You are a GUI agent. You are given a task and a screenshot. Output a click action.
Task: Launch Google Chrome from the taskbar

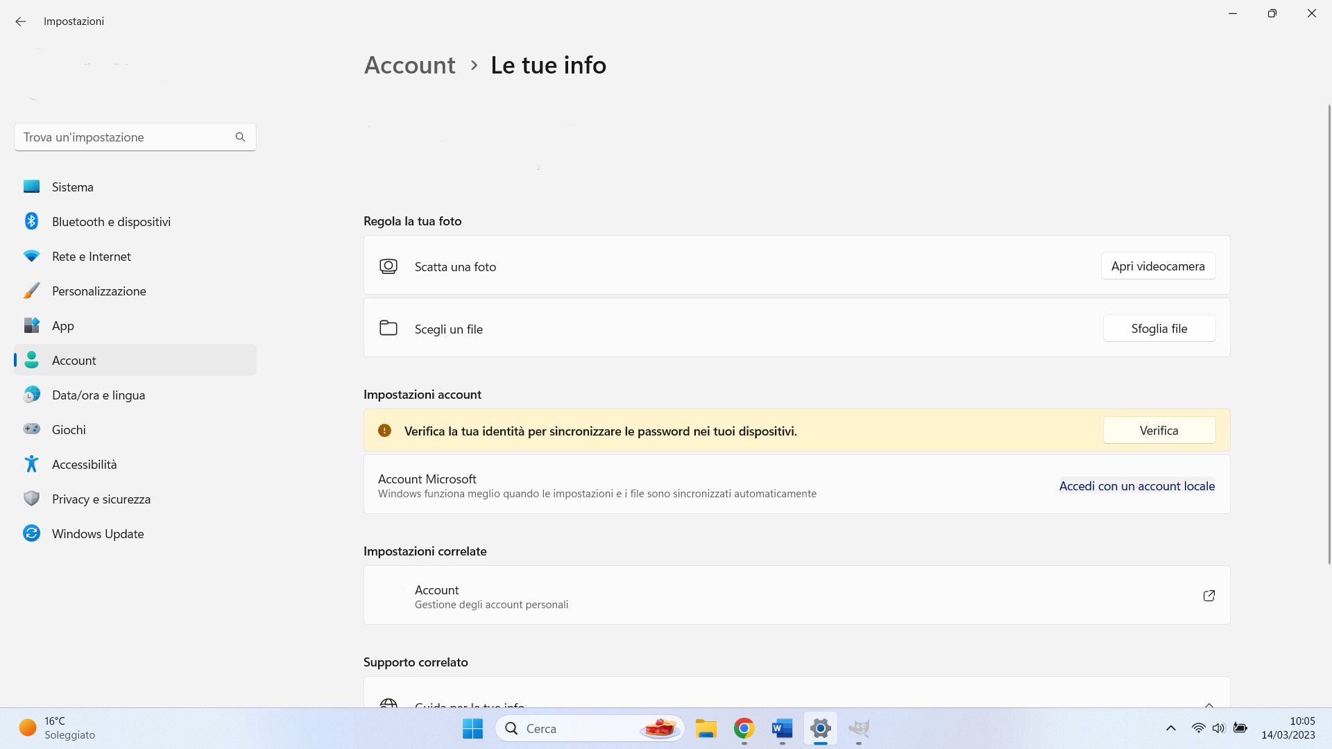[744, 729]
